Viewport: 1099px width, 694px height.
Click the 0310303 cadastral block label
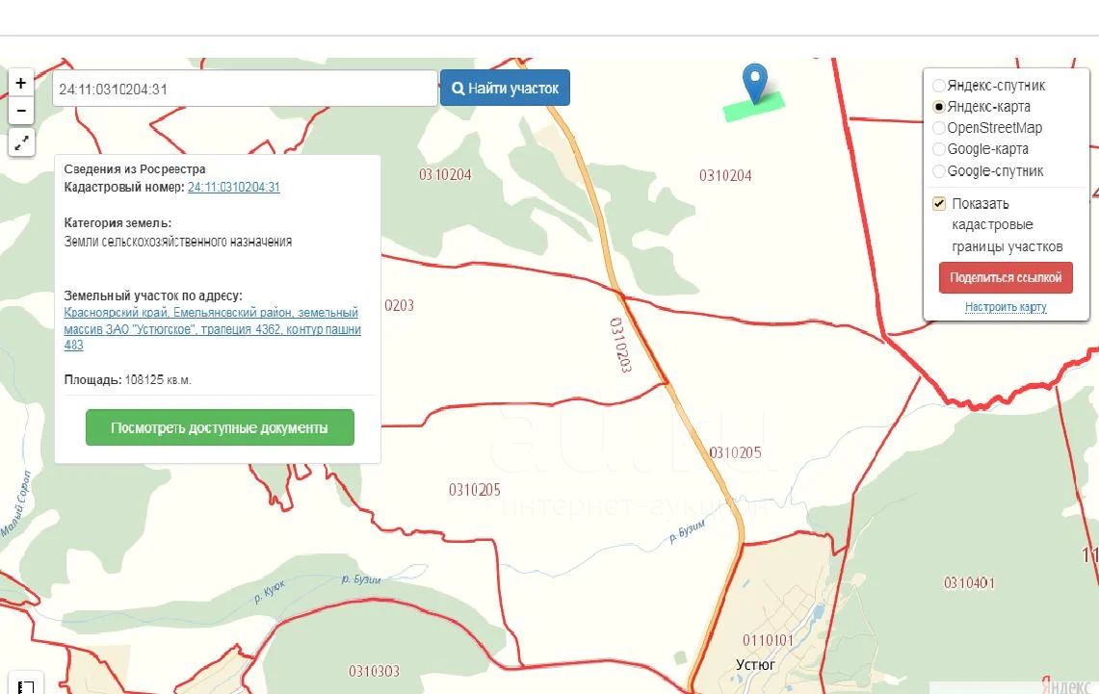point(375,671)
